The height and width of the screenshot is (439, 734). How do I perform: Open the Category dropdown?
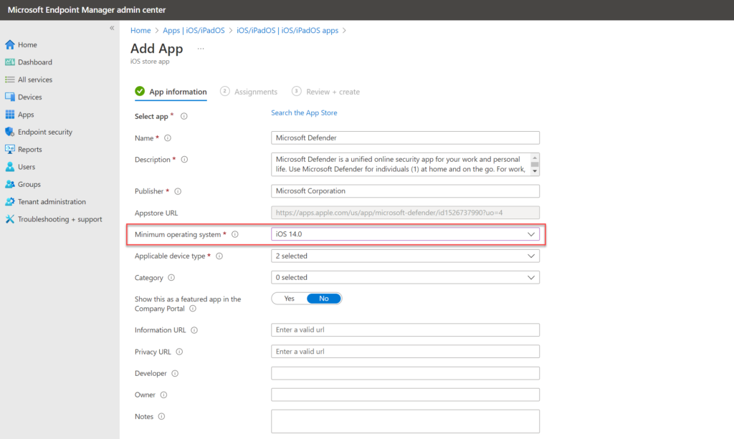pos(405,277)
